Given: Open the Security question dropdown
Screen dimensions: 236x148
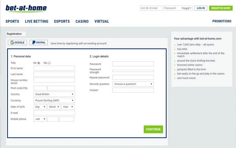Looking at the screenshot, I should (133, 84).
